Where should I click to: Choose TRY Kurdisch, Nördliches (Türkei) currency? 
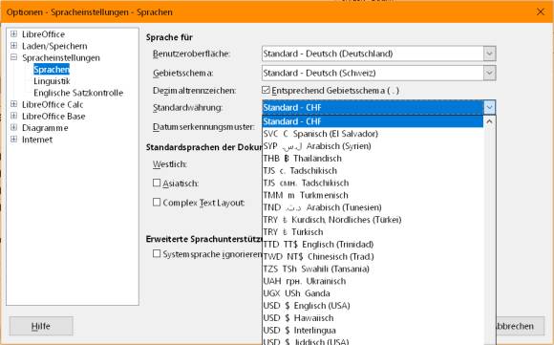pos(373,220)
